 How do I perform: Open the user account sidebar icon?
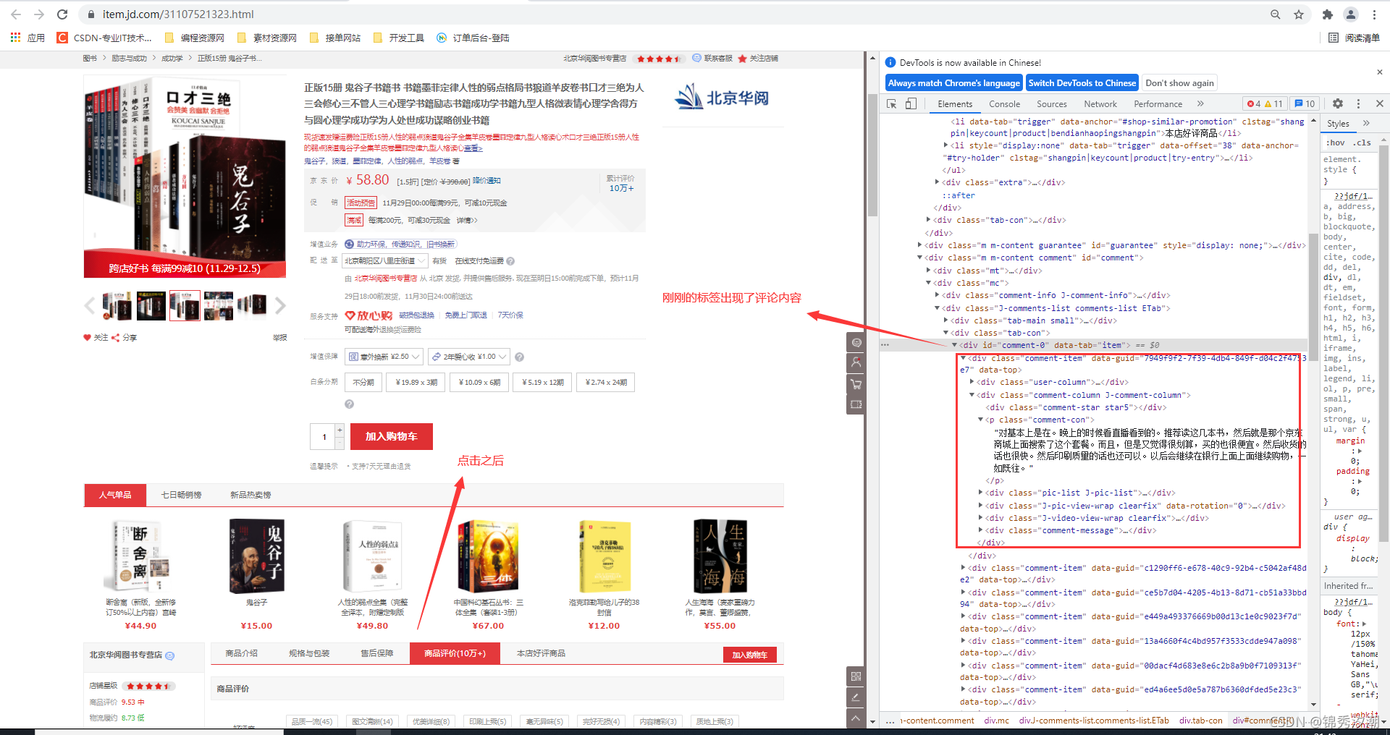point(856,362)
